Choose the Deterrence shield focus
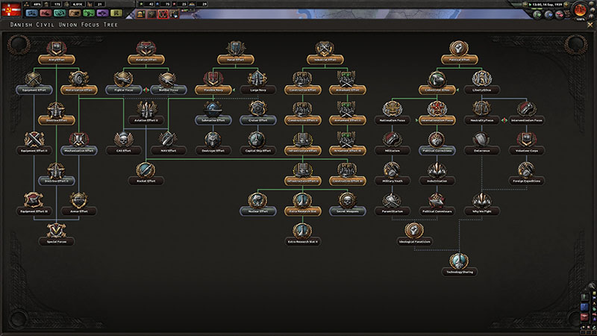 coord(482,144)
